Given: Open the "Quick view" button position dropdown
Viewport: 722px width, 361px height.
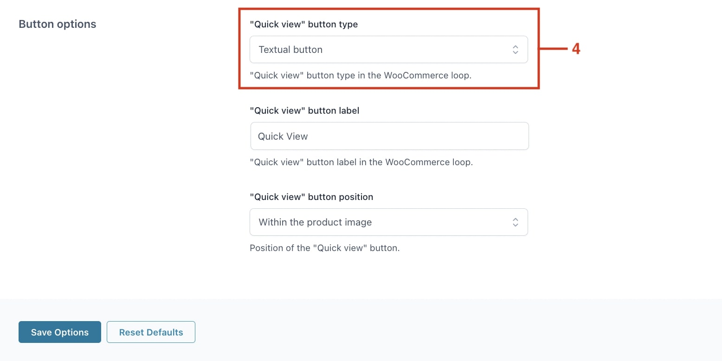Looking at the screenshot, I should pyautogui.click(x=388, y=222).
